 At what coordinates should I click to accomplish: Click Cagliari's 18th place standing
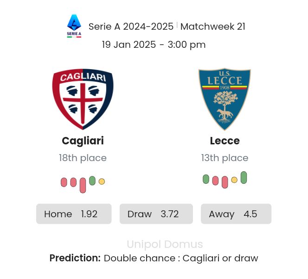[83, 158]
